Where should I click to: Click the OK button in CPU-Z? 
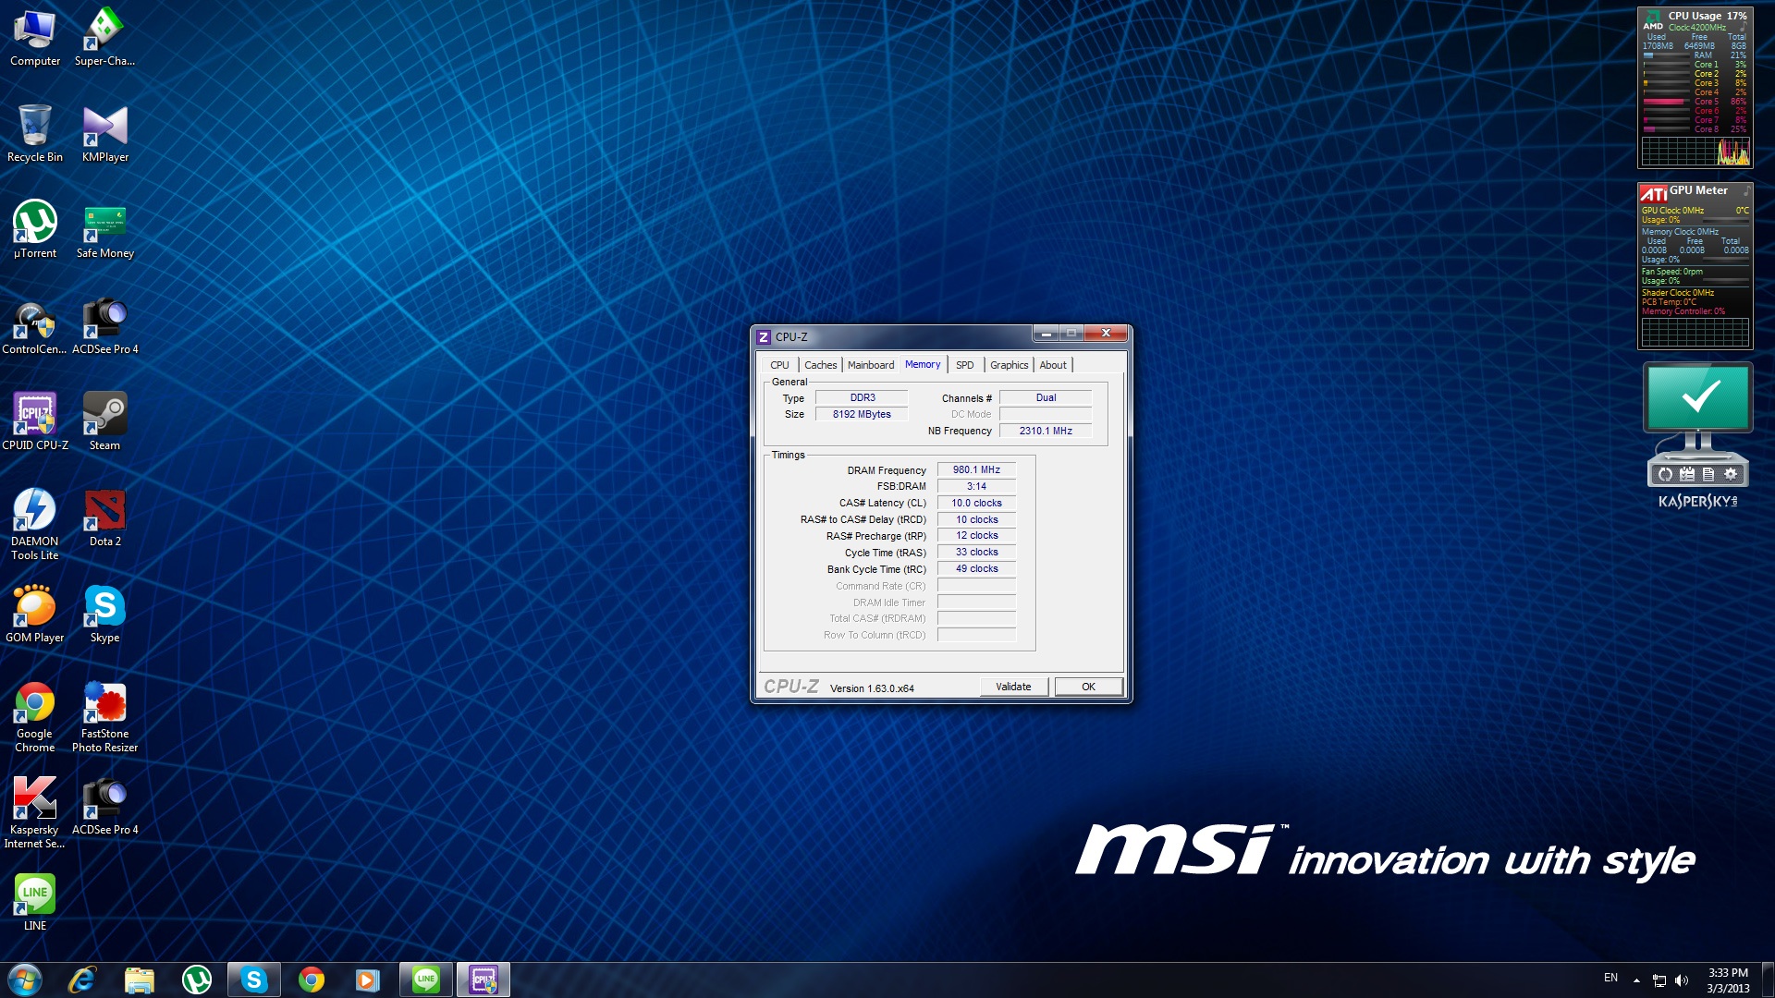[1088, 687]
